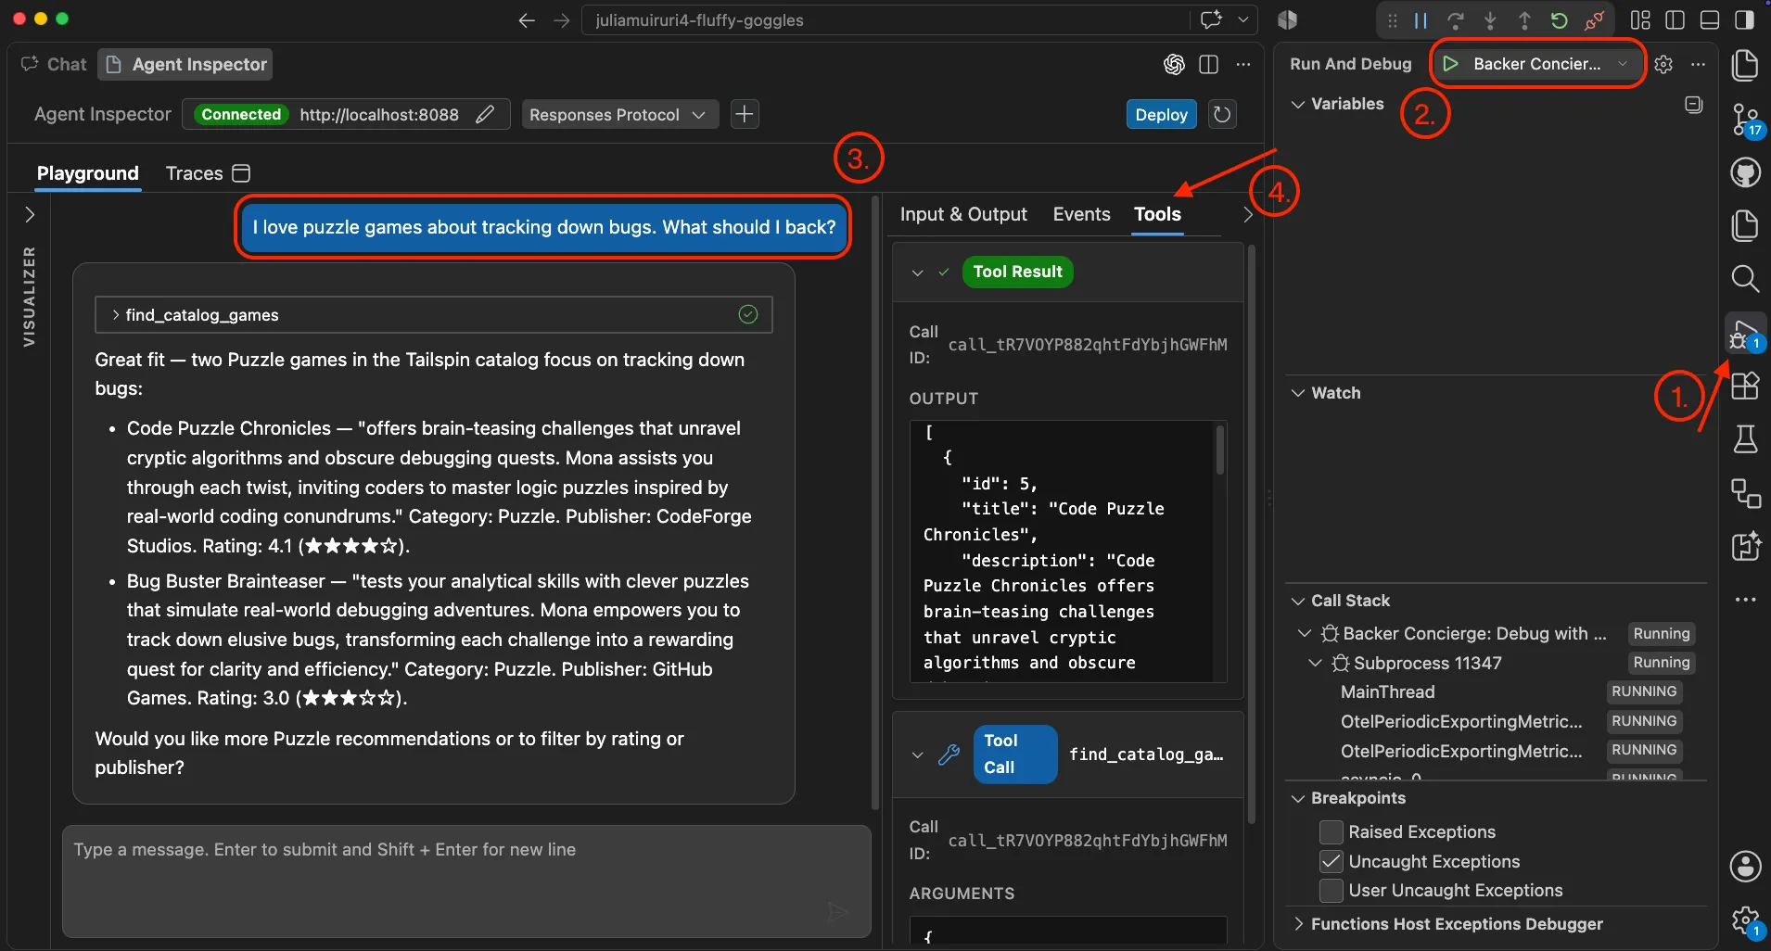Add a new session with the plus button
1771x951 pixels.
(744, 114)
